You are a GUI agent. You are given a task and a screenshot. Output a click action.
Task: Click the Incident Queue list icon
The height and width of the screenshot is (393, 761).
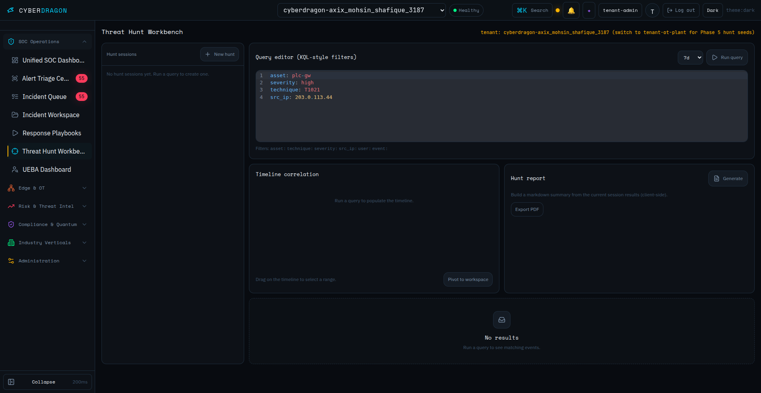coord(15,97)
